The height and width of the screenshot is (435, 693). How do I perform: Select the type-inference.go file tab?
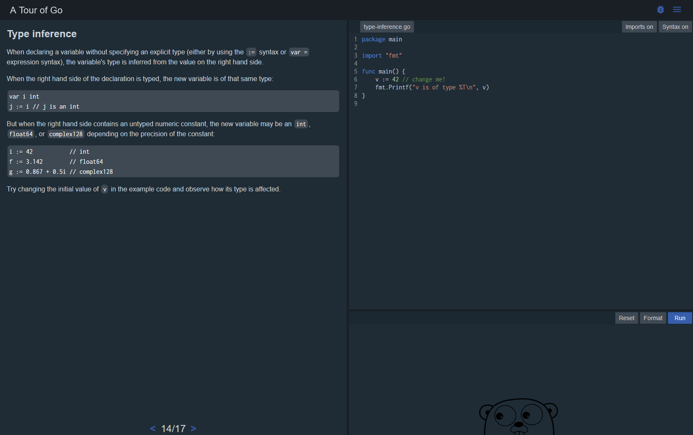click(x=386, y=27)
